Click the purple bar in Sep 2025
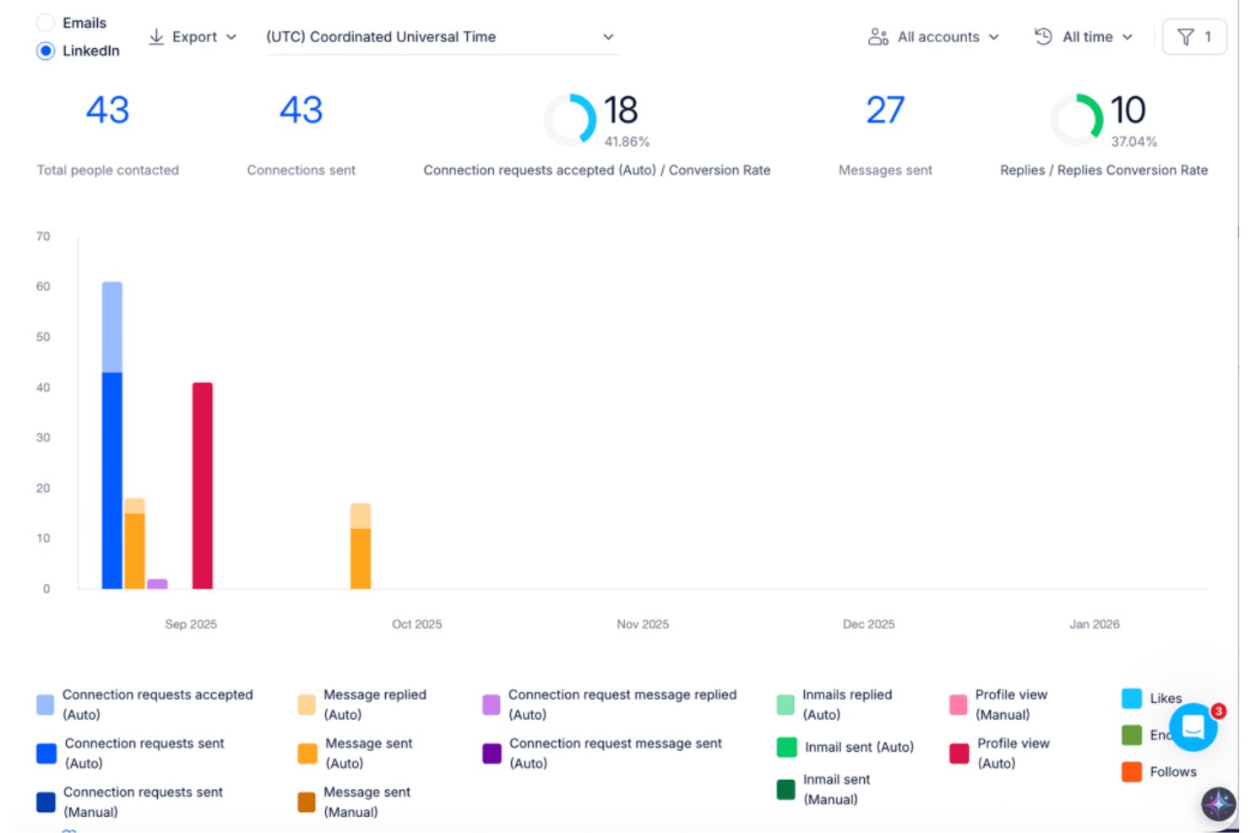The width and height of the screenshot is (1250, 833). [x=157, y=583]
